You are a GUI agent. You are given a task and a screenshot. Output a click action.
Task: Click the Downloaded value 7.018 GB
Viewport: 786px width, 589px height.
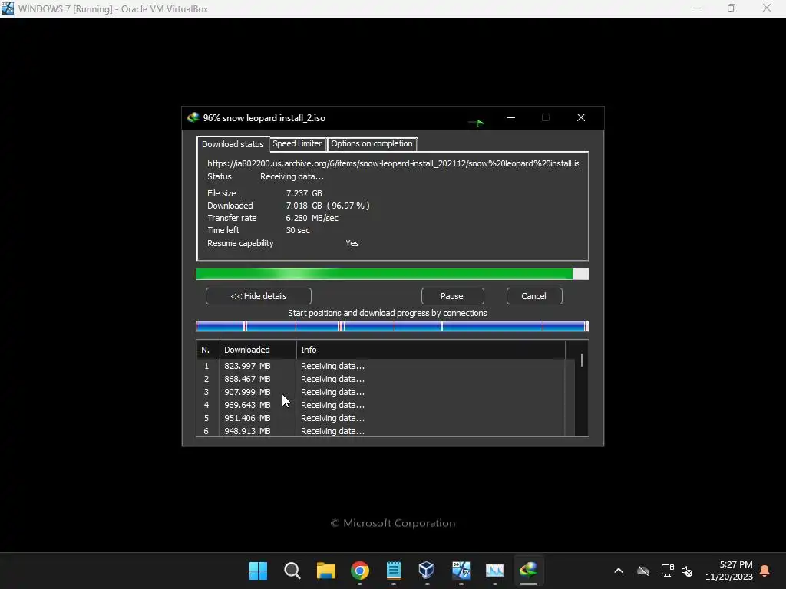pyautogui.click(x=328, y=206)
